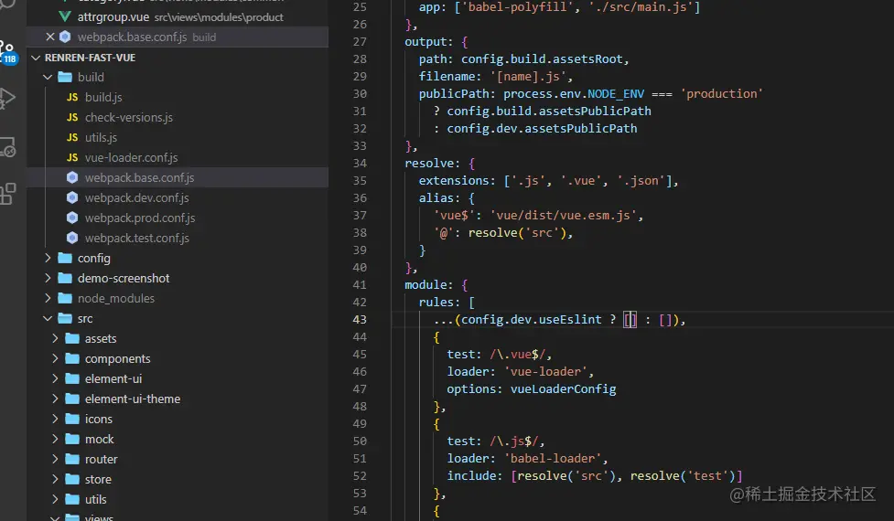894x521 pixels.
Task: Expand the components folder
Action: [55, 358]
